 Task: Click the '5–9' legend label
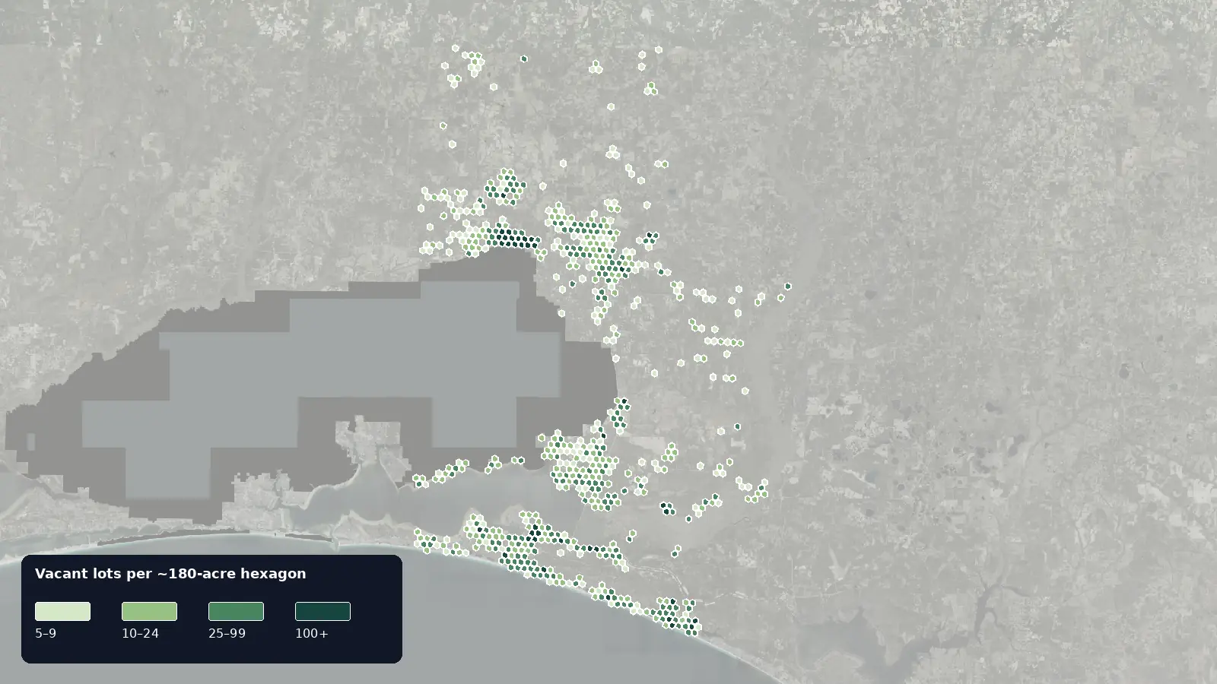click(x=46, y=633)
